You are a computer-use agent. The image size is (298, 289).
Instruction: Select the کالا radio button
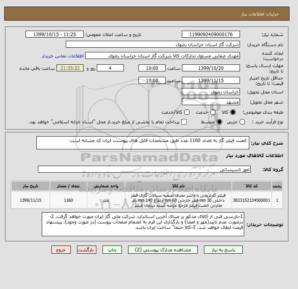coord(233,112)
